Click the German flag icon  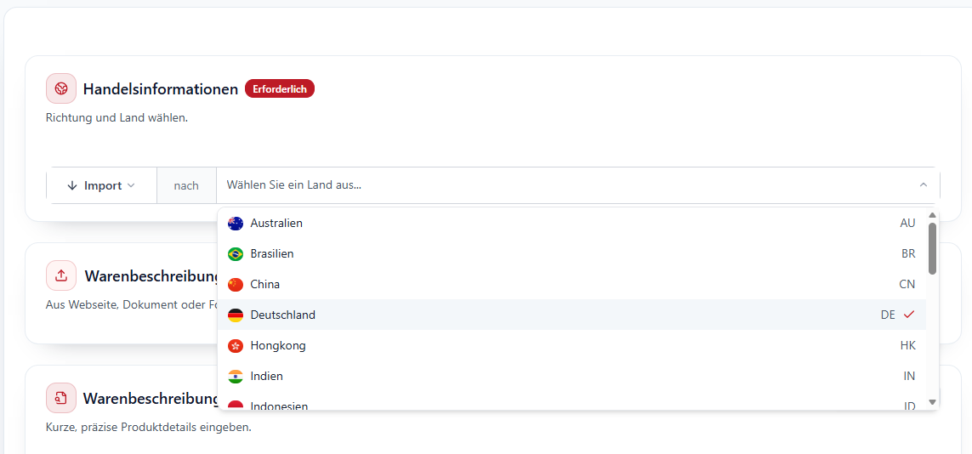coord(236,315)
